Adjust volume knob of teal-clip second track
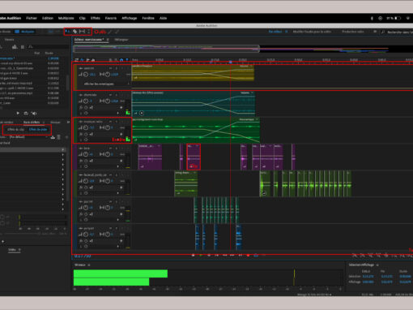413x310 pixels. coord(86,101)
